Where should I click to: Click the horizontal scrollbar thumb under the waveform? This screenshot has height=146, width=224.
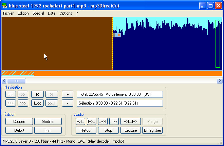pos(16,81)
